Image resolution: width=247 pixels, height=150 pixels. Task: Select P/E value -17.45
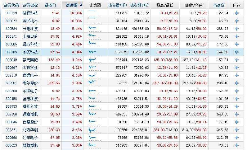(222, 122)
